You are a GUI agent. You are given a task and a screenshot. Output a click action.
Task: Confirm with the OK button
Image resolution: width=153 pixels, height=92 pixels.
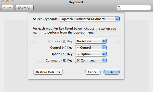click(x=111, y=72)
